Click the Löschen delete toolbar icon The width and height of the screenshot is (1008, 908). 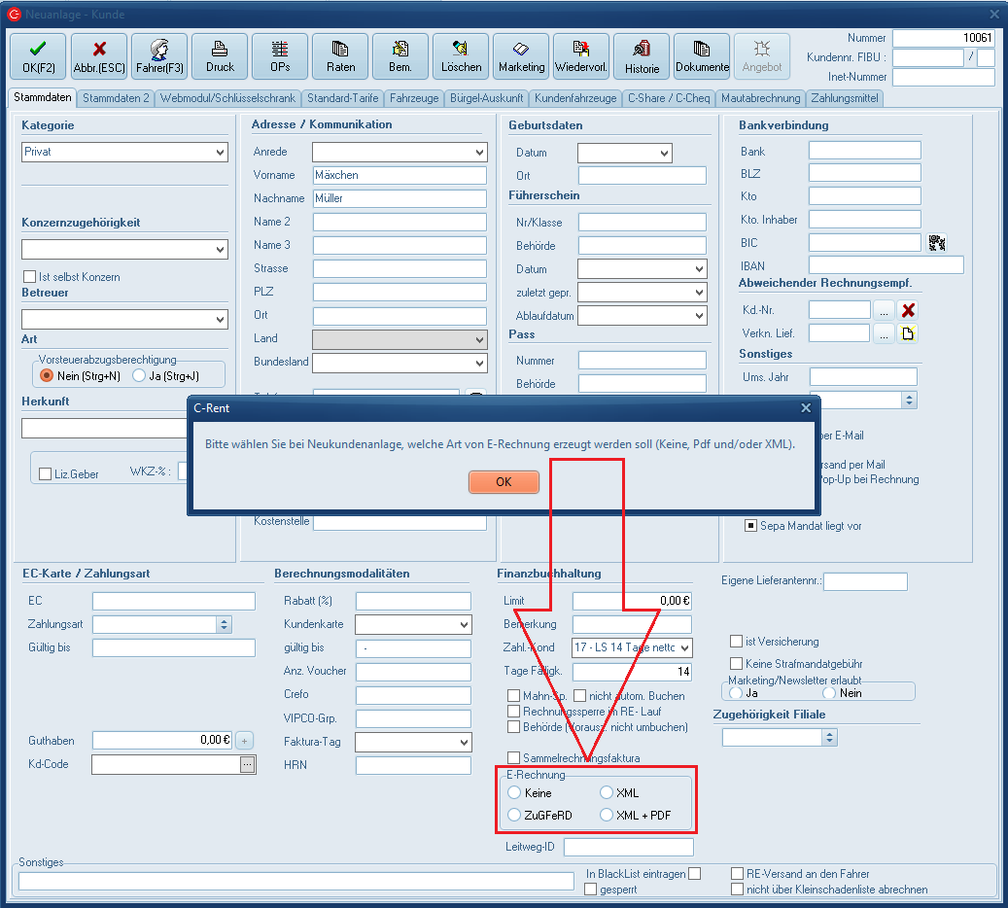tap(461, 56)
